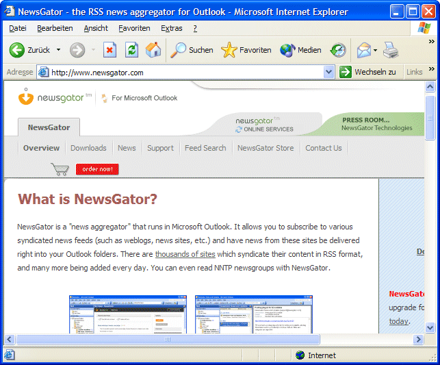Click the Links toolbar label
This screenshot has width=440, height=365.
414,72
